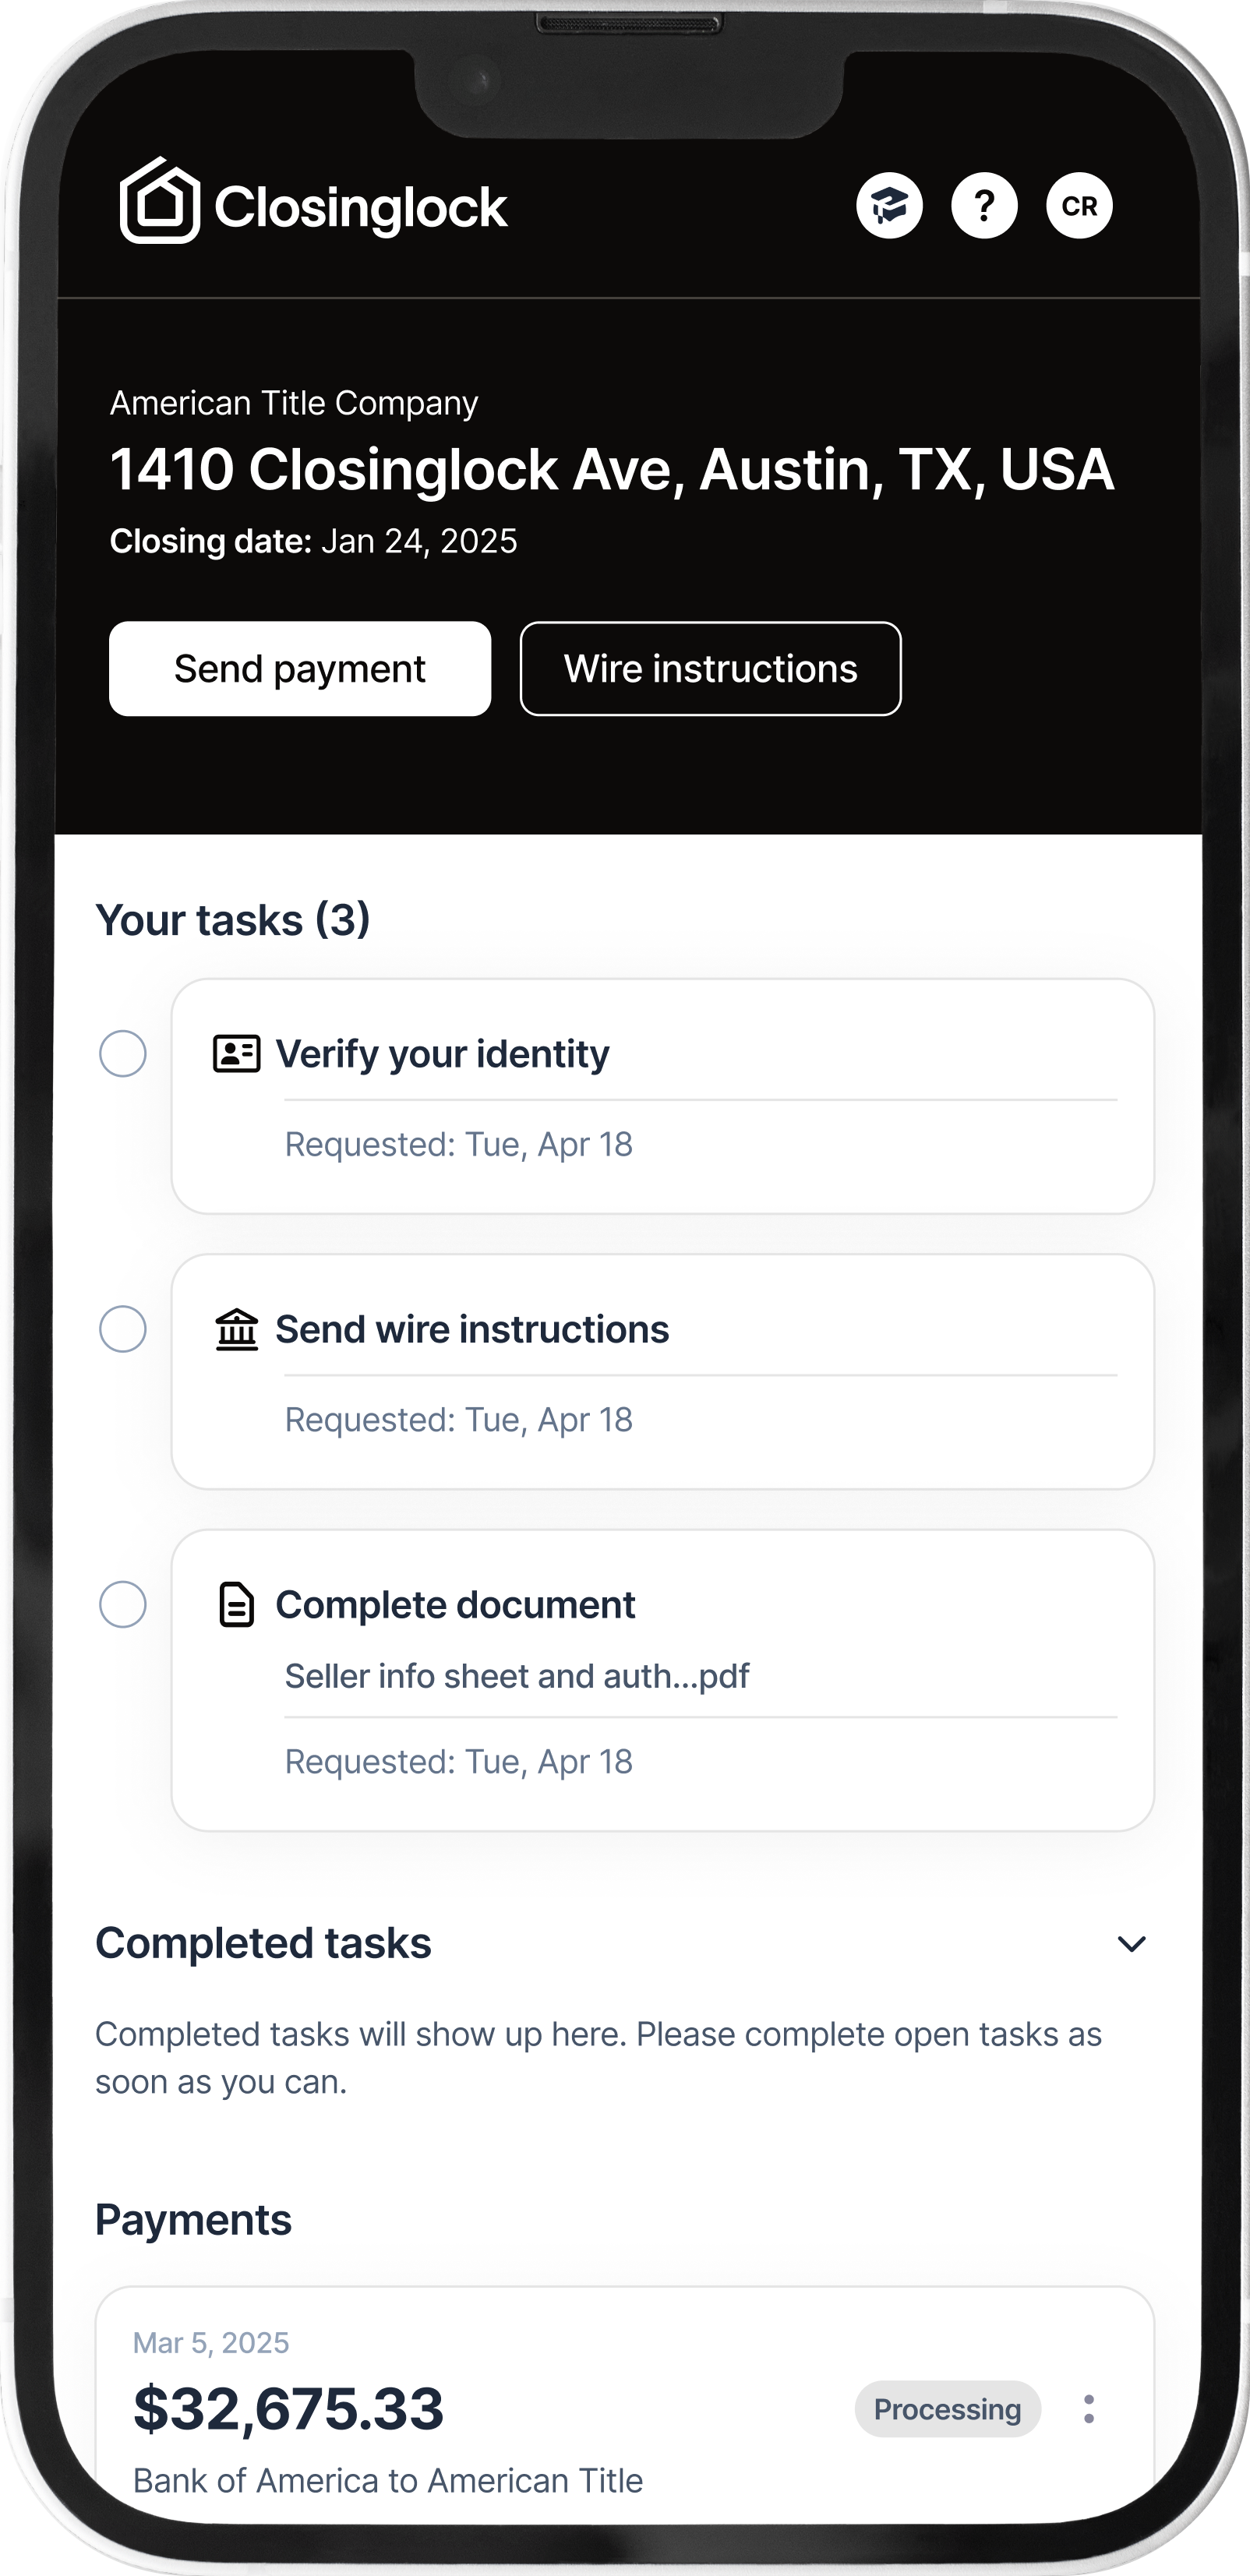Open the Send wire instructions task title

(471, 1330)
